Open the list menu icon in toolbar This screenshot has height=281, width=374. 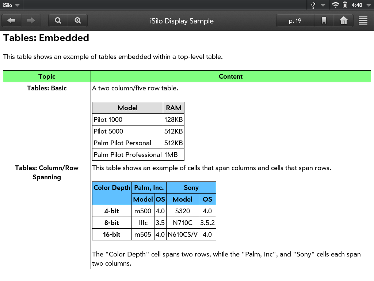[363, 21]
